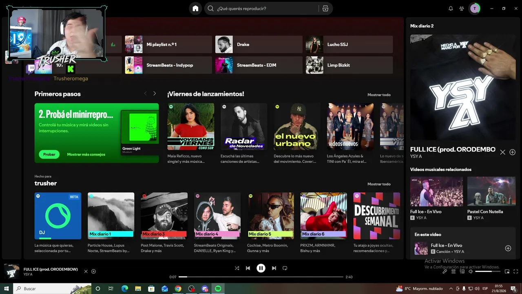Open Windows Task View
This screenshot has width=522, height=294.
click(x=111, y=289)
